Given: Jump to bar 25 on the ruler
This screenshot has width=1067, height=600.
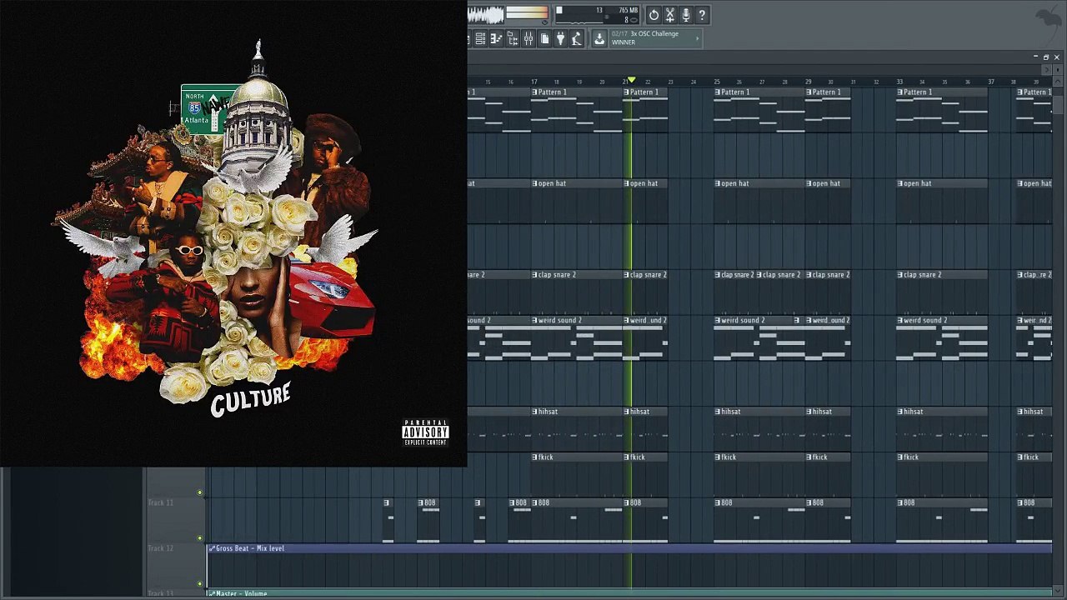Looking at the screenshot, I should coord(717,82).
